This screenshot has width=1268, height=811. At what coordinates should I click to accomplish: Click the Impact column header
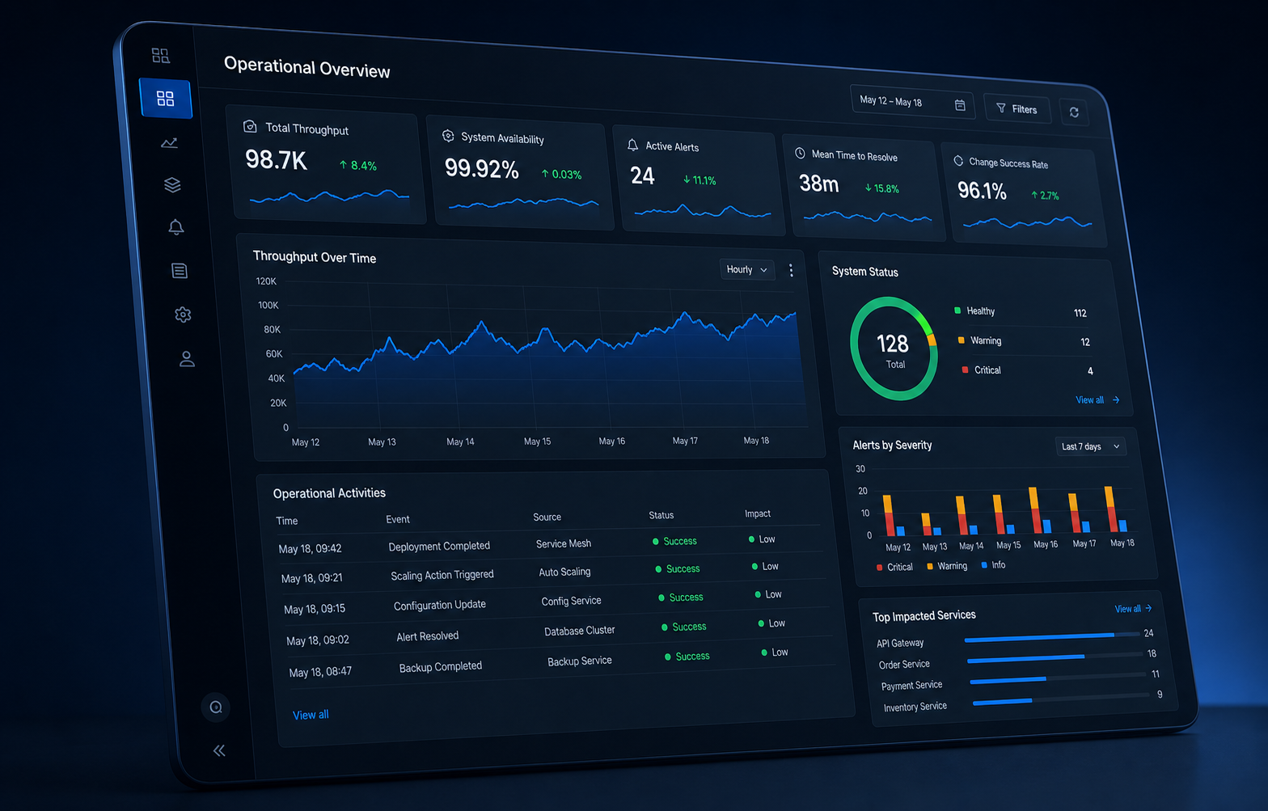click(758, 513)
